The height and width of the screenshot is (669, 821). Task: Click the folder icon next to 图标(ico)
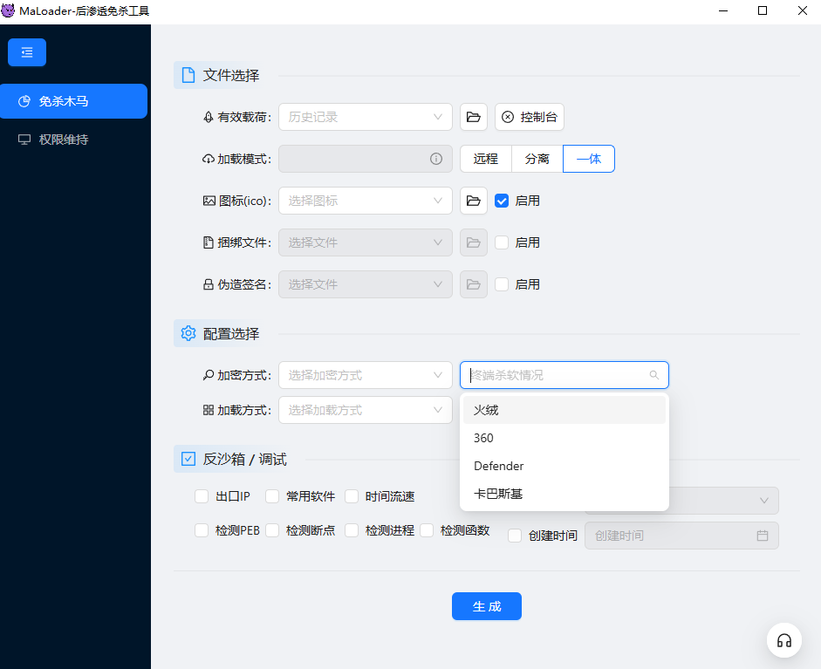click(x=473, y=201)
